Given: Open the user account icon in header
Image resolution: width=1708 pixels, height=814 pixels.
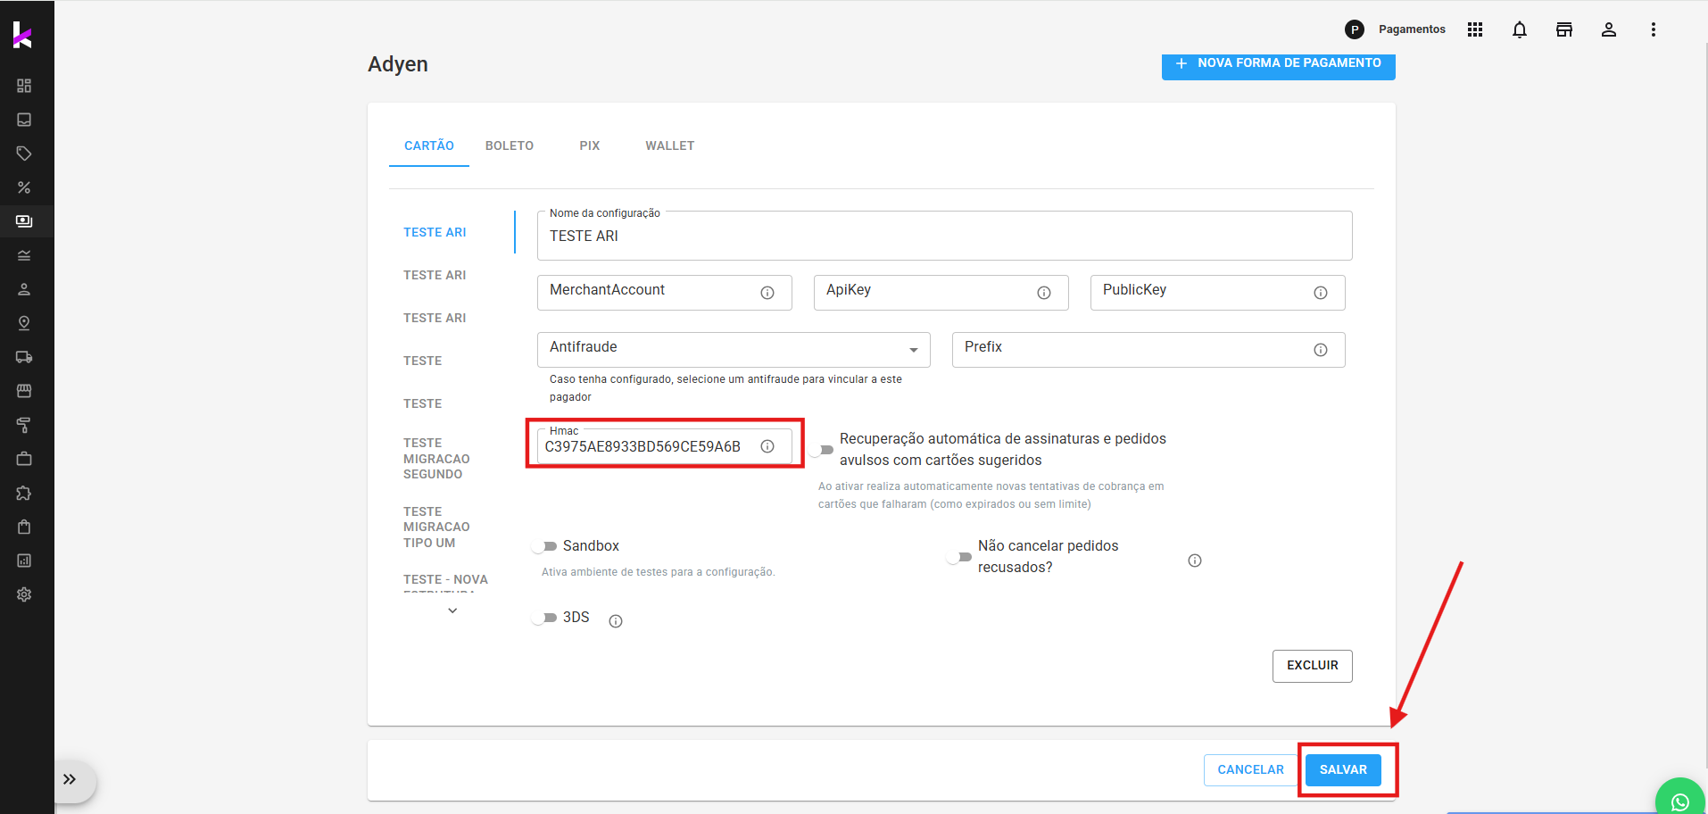Looking at the screenshot, I should point(1609,29).
